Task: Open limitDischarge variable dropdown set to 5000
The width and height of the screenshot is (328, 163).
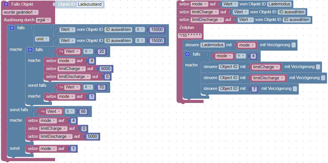Action: coord(56,136)
